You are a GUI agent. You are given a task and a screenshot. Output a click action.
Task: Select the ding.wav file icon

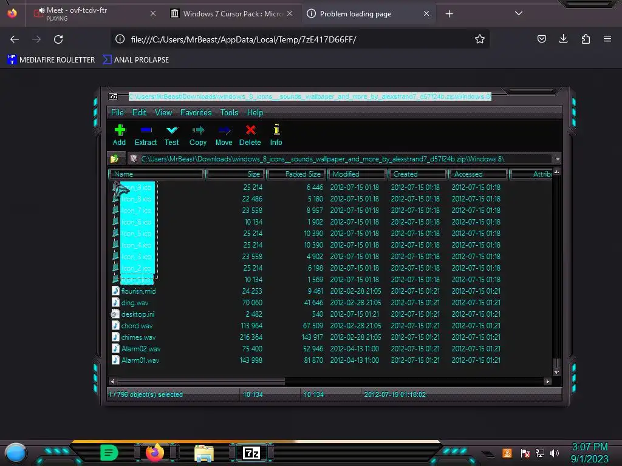point(115,302)
